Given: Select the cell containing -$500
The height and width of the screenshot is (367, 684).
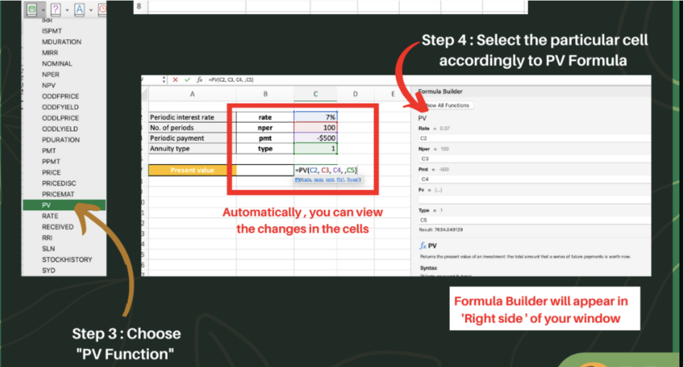Looking at the screenshot, I should point(316,138).
